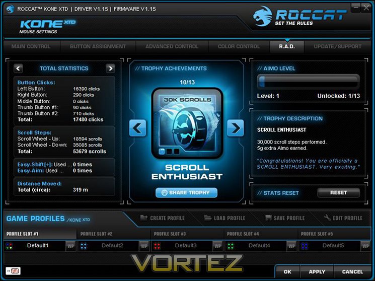Open Load Profile folder option
The height and width of the screenshot is (281, 375).
coord(224,218)
